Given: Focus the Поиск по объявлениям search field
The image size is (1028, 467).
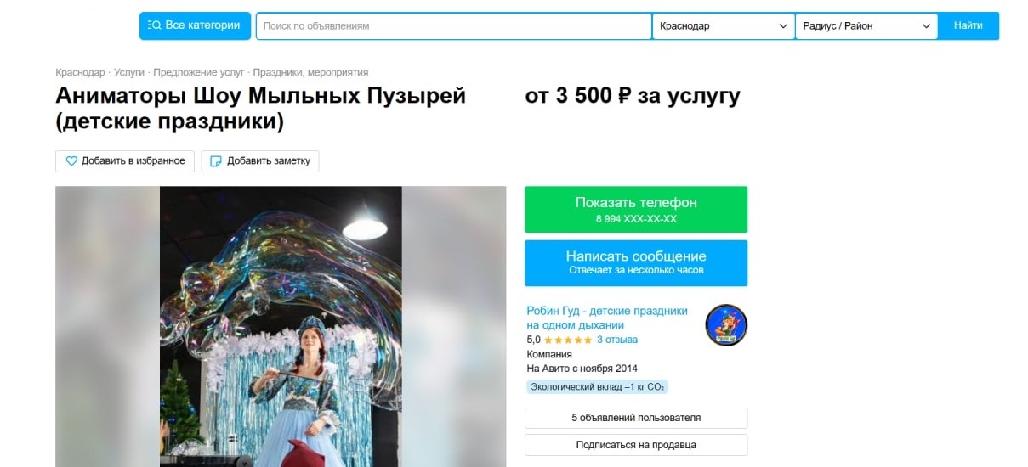Looking at the screenshot, I should click(453, 26).
